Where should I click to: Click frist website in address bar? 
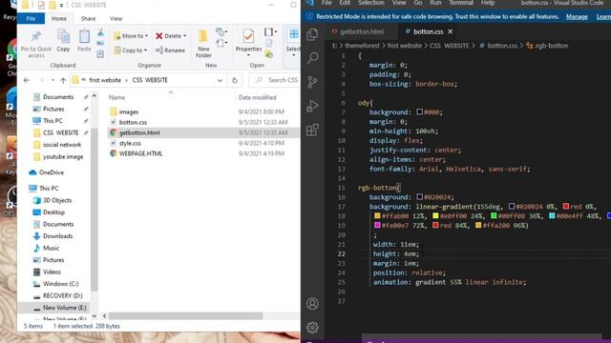[x=105, y=80]
